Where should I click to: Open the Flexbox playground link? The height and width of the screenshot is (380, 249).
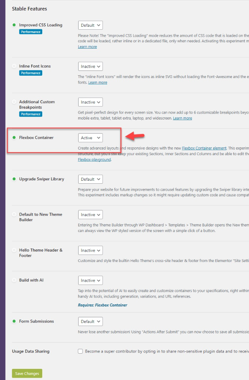coord(94,160)
